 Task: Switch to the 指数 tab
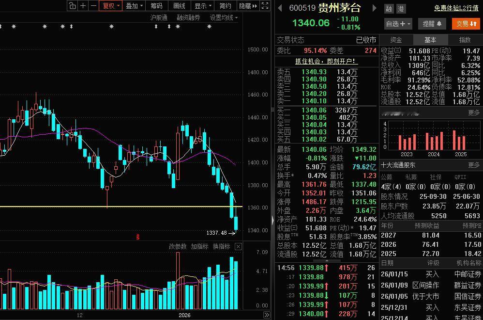(x=465, y=40)
